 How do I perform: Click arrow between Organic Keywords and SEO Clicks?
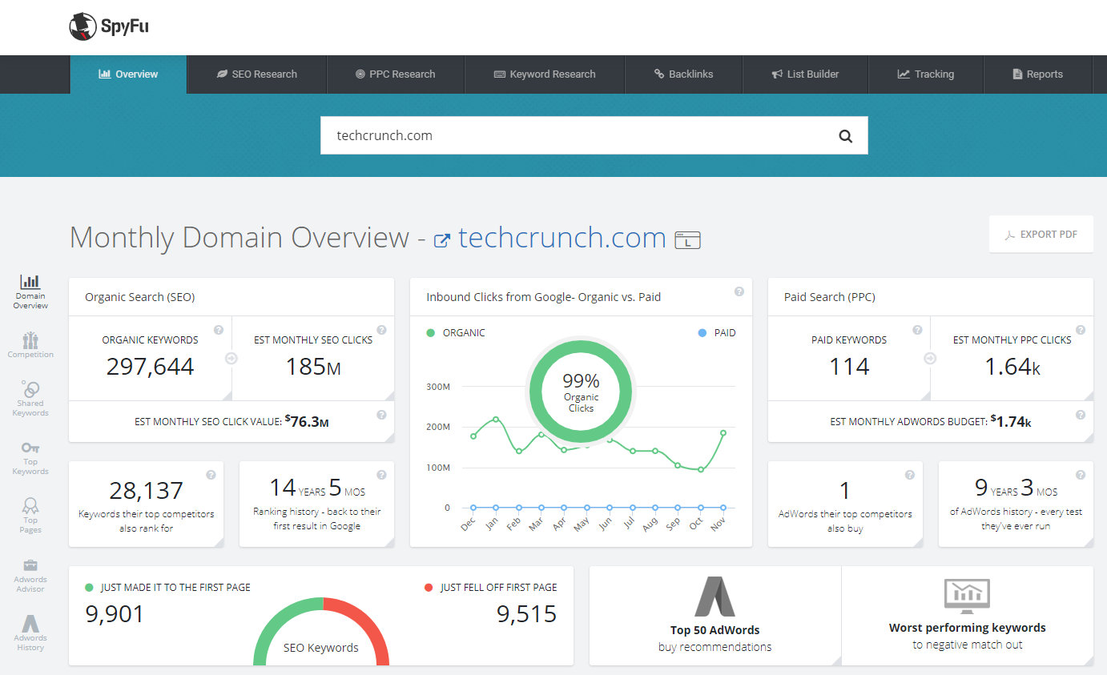click(x=231, y=359)
